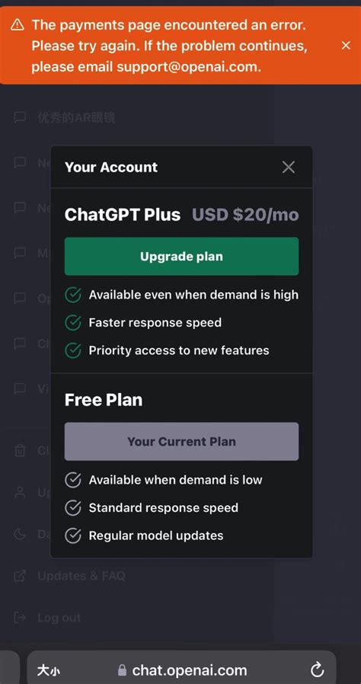Open the text size control in address bar
Image resolution: width=361 pixels, height=684 pixels.
(x=49, y=670)
